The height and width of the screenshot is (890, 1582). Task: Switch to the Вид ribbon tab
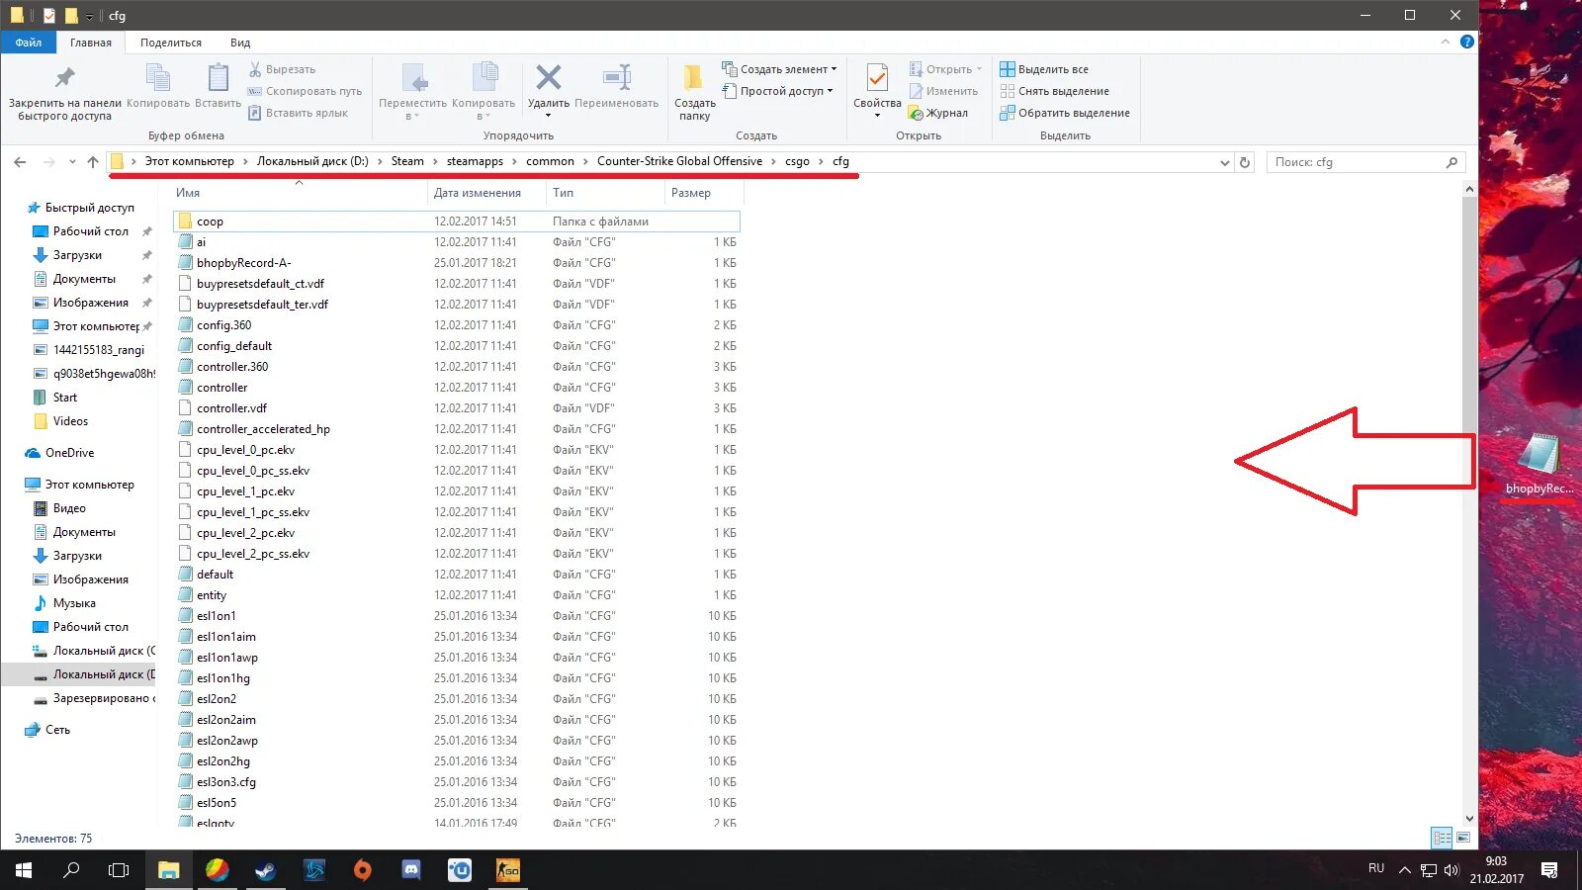[240, 43]
